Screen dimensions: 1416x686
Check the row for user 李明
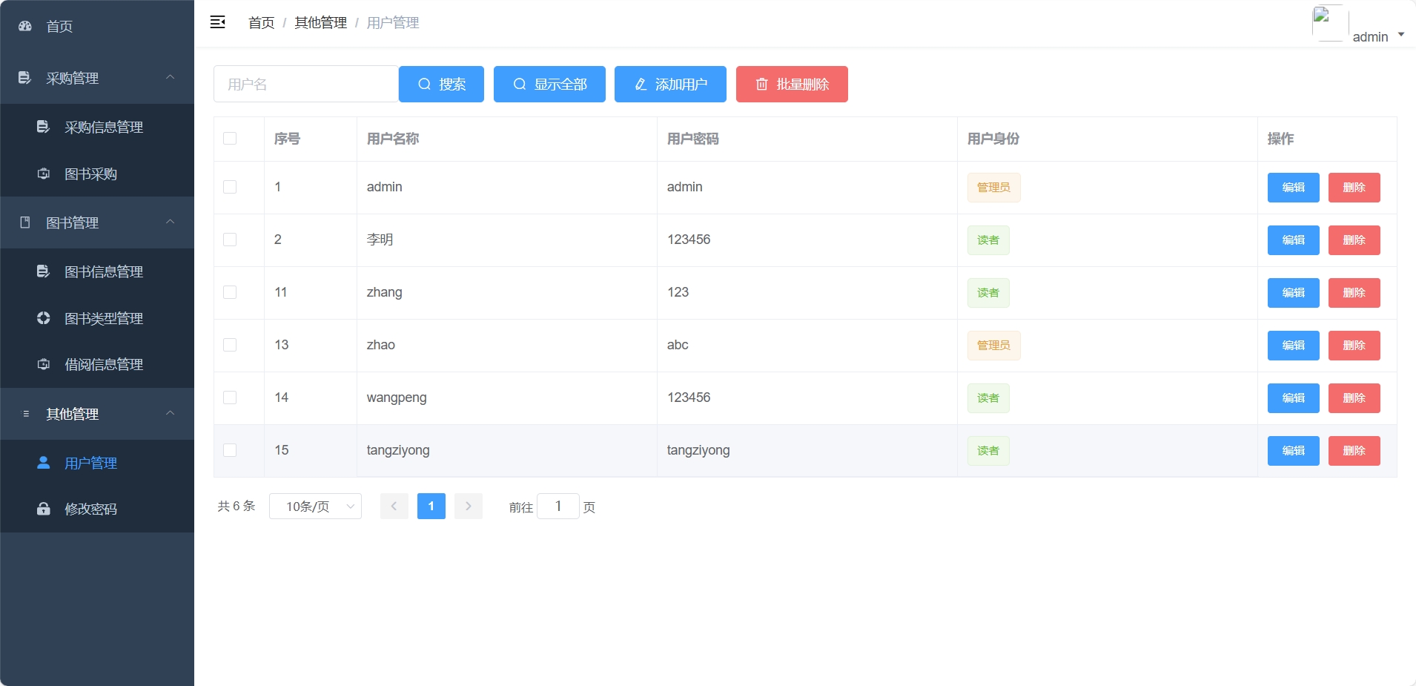[230, 240]
